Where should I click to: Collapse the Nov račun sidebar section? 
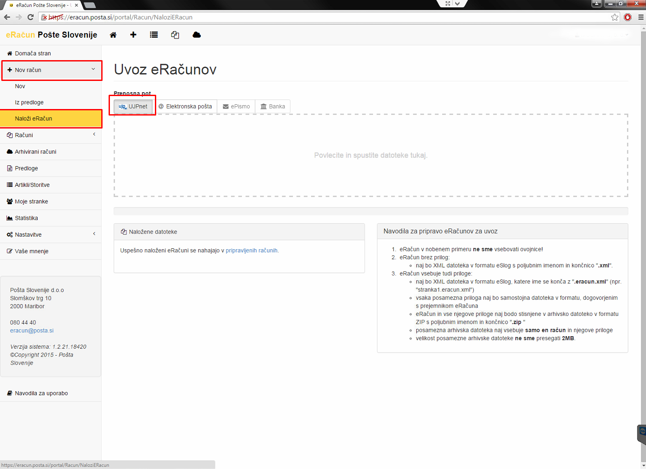(52, 70)
